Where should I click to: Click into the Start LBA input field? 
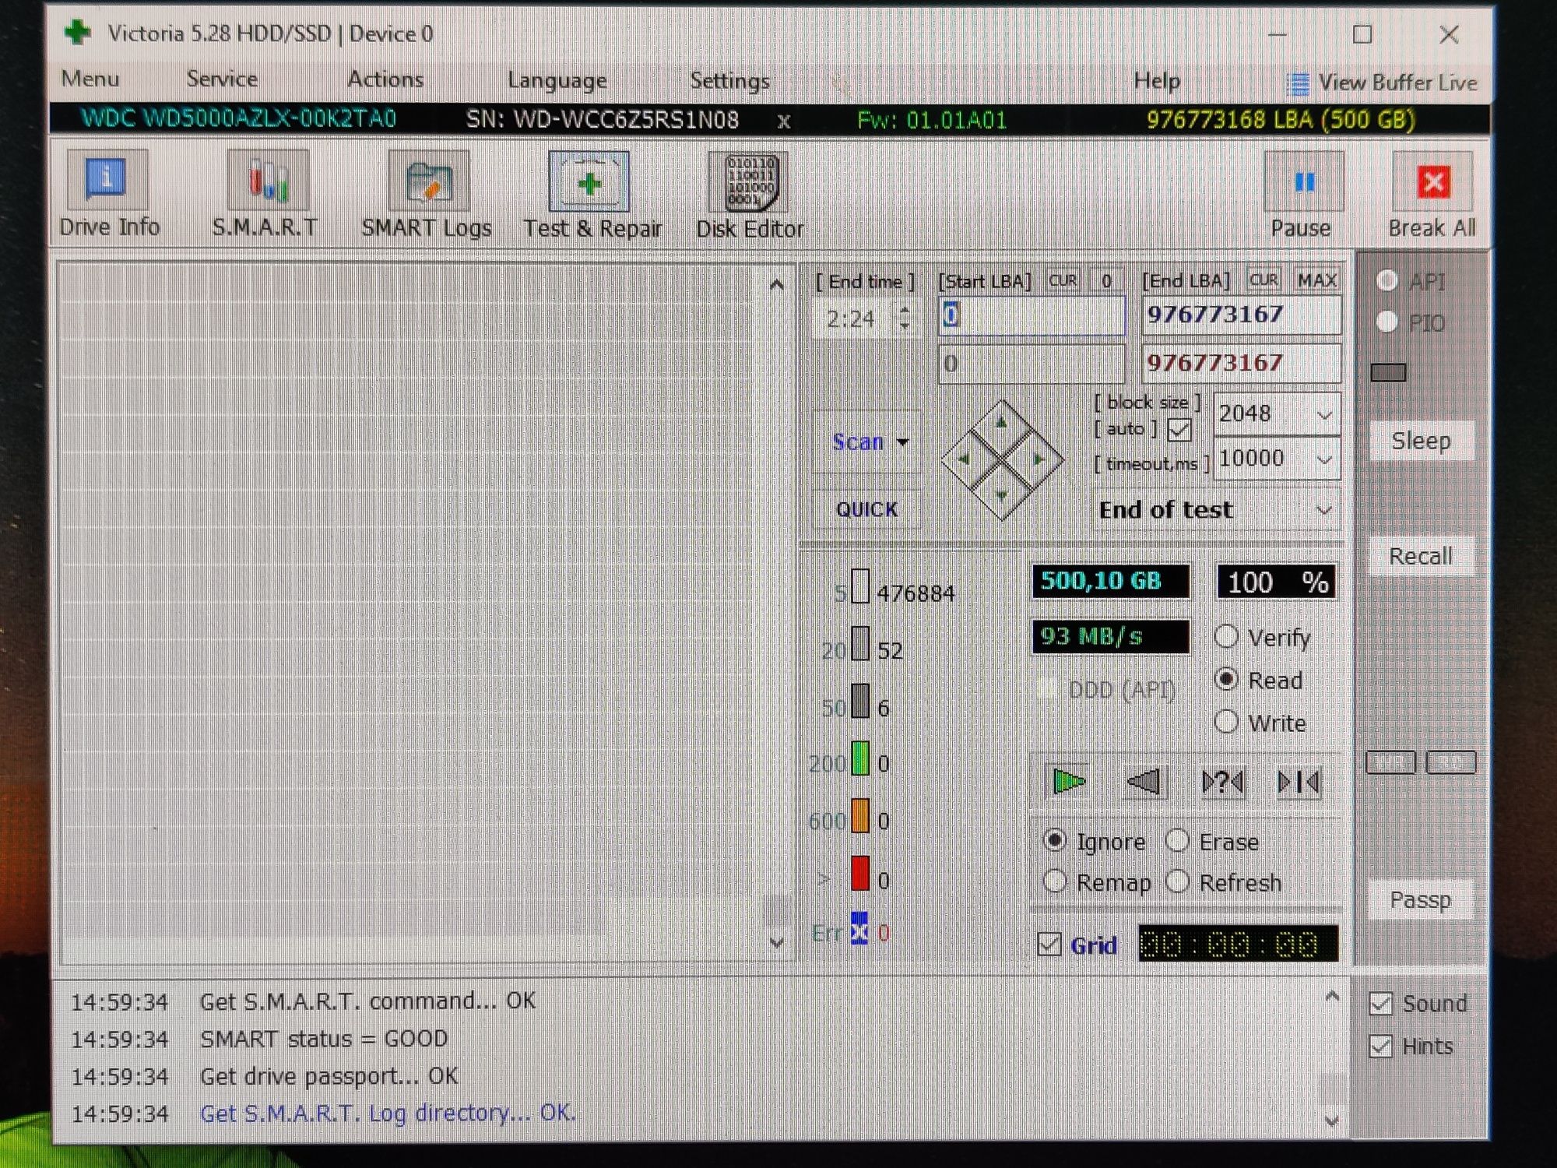(x=1032, y=315)
